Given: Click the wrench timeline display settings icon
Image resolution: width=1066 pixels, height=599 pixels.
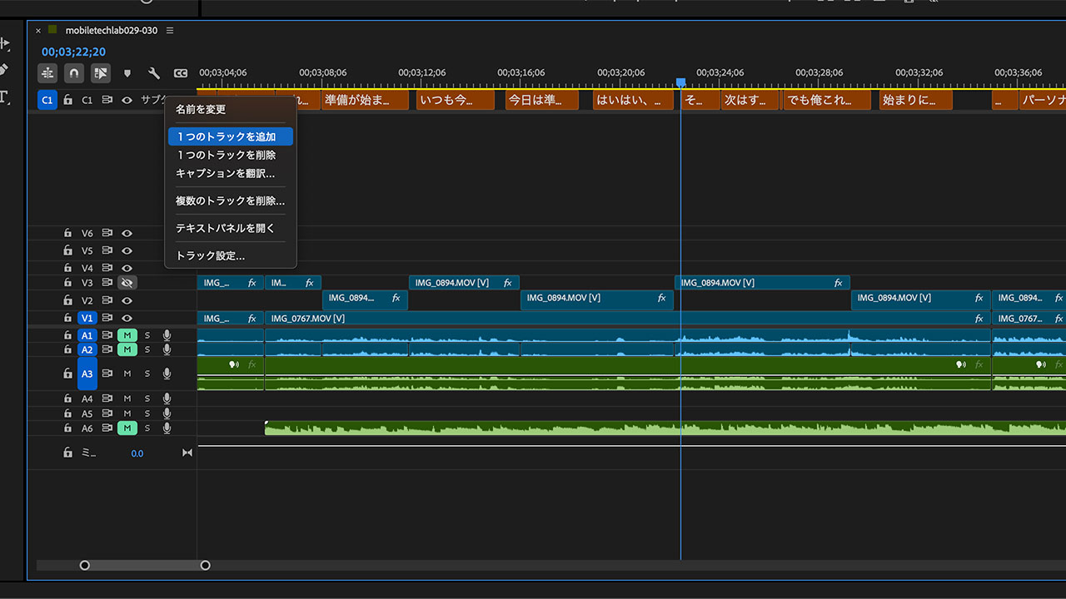Looking at the screenshot, I should 154,73.
